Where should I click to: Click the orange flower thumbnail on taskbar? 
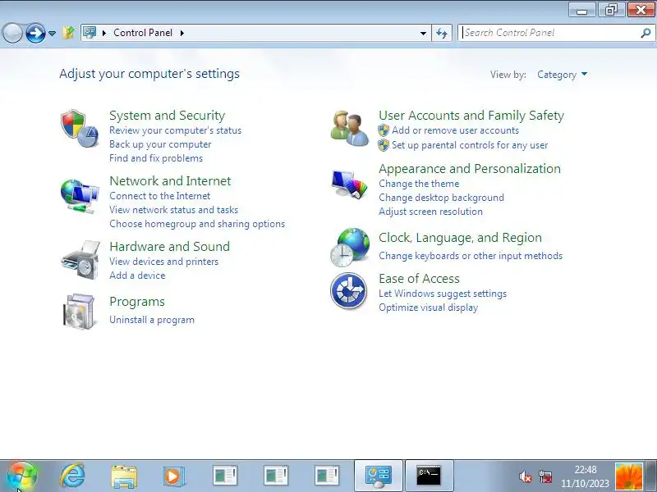click(x=628, y=476)
